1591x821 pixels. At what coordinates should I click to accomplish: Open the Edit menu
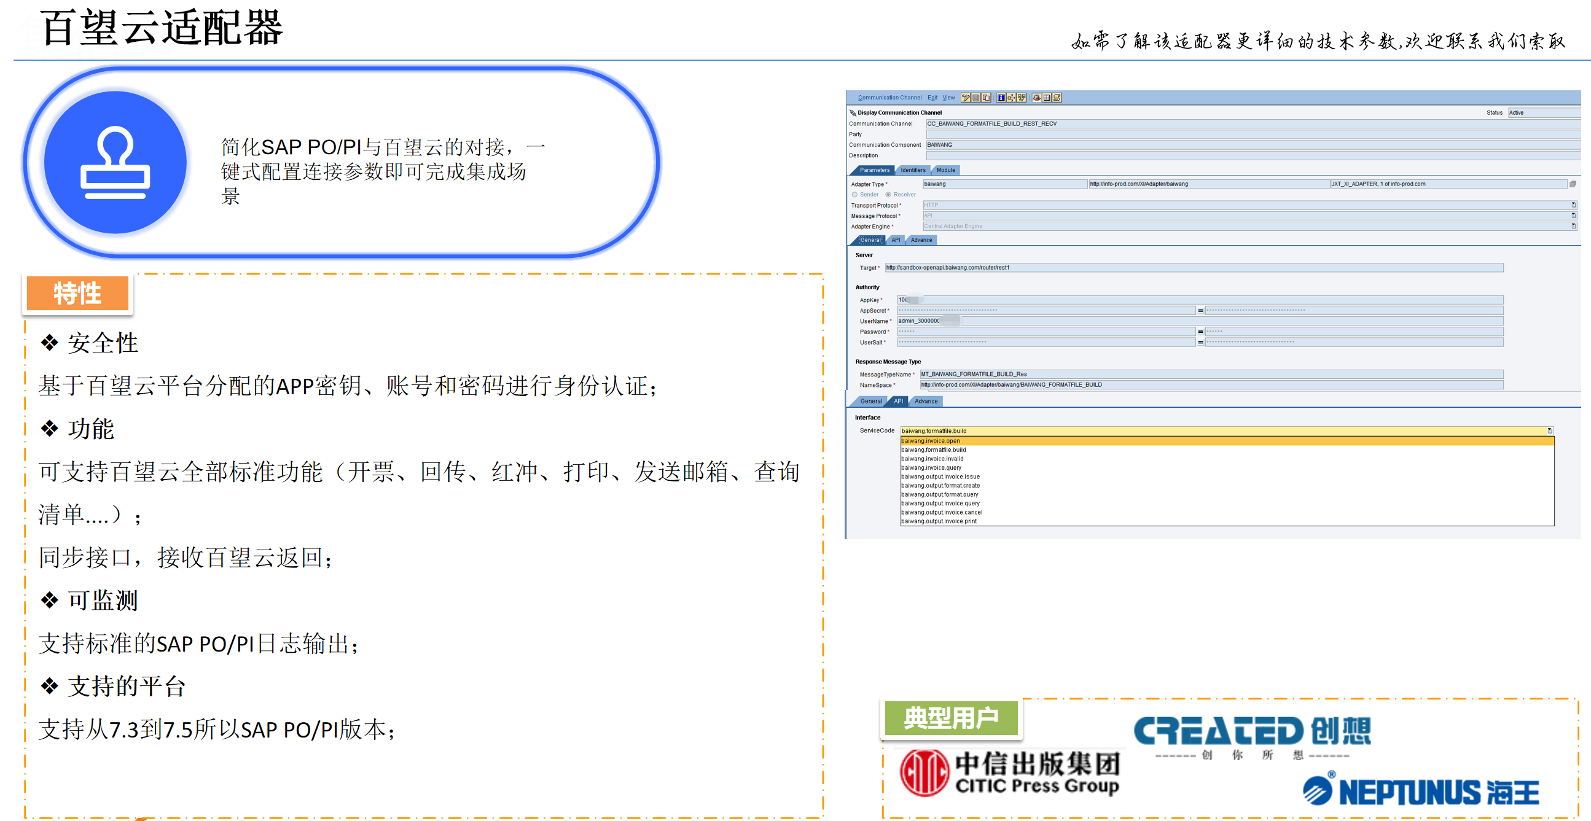[932, 98]
